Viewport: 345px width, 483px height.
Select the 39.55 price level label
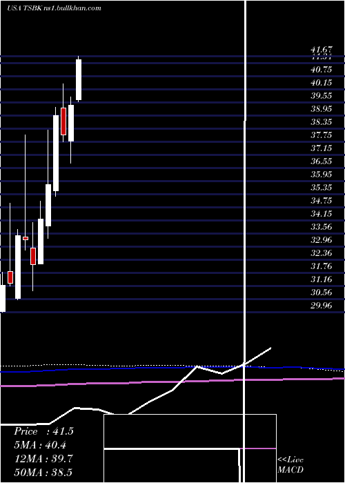pyautogui.click(x=322, y=95)
